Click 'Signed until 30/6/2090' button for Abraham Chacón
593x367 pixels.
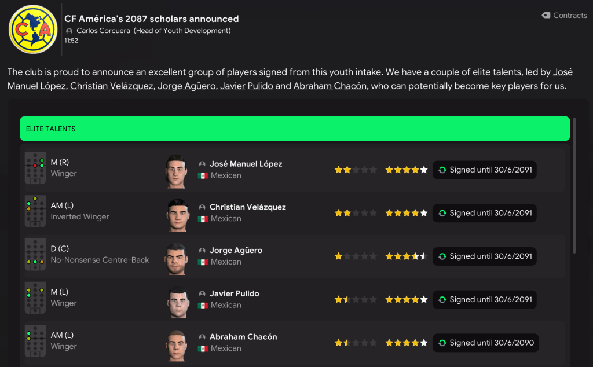tap(485, 343)
